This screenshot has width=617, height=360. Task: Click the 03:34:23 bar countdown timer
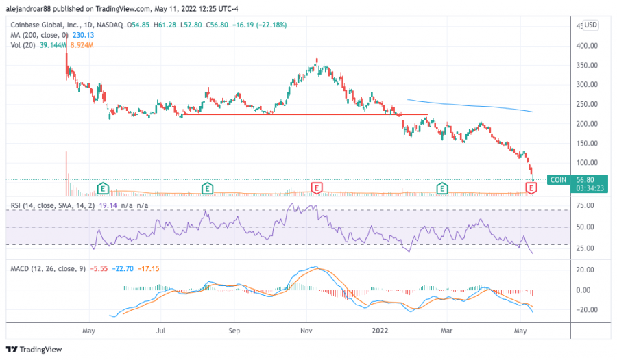[590, 188]
